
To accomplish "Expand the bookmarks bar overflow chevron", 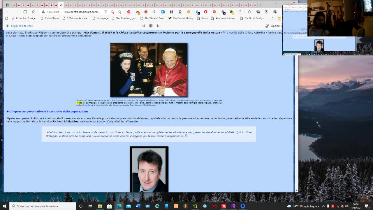I will (272, 18).
